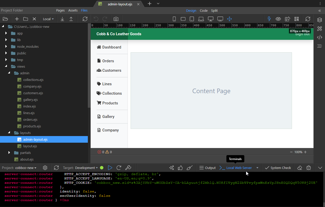
Task: Select the mobile phone preview size
Action: pyautogui.click(x=174, y=19)
